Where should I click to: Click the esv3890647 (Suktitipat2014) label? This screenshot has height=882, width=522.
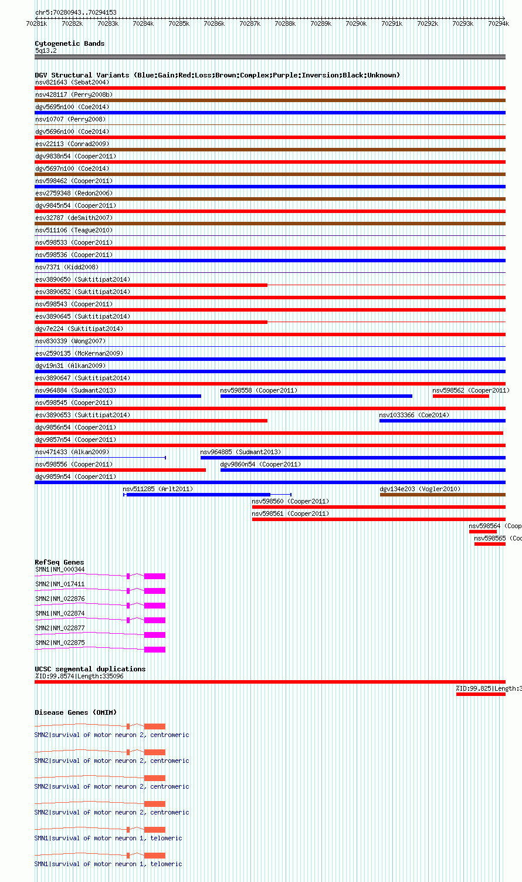pyautogui.click(x=83, y=379)
